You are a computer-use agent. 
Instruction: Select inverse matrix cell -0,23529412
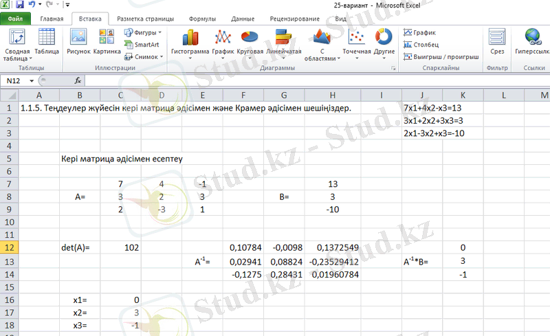pos(333,262)
